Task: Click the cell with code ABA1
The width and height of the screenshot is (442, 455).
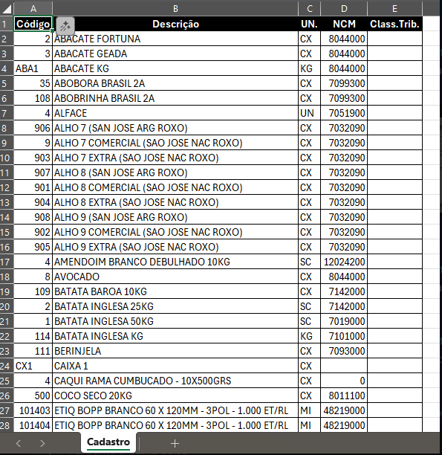Action: (33, 68)
